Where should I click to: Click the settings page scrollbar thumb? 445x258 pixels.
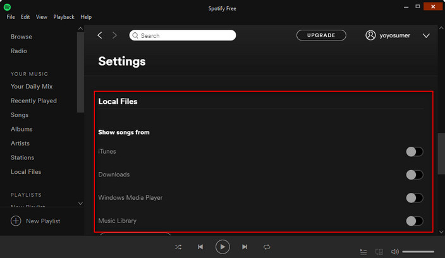pyautogui.click(x=441, y=153)
